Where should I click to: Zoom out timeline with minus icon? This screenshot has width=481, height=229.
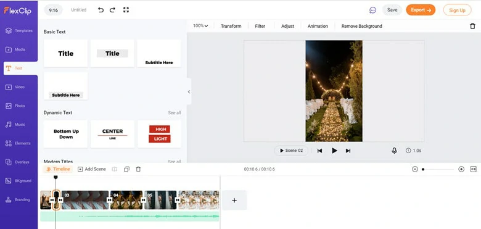tap(415, 169)
